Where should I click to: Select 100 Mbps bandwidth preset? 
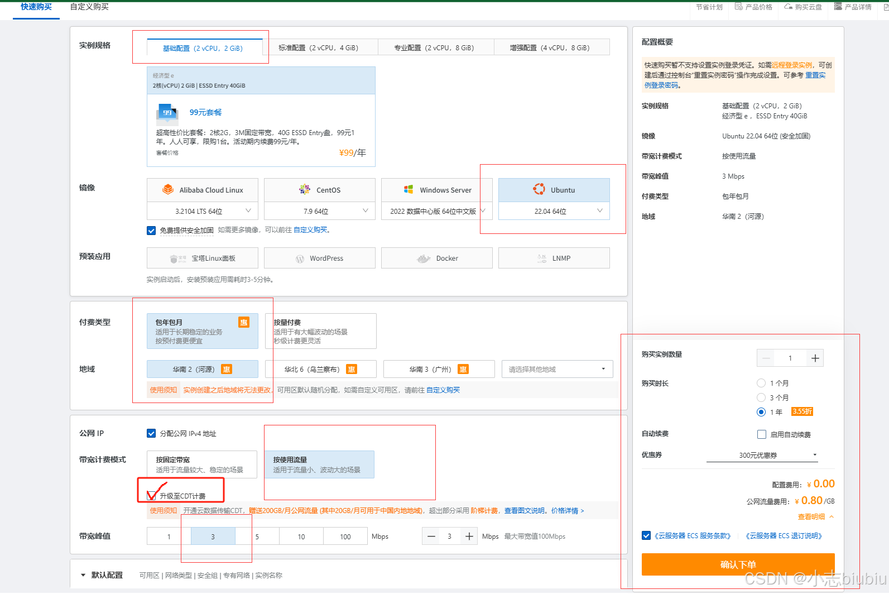click(x=345, y=536)
